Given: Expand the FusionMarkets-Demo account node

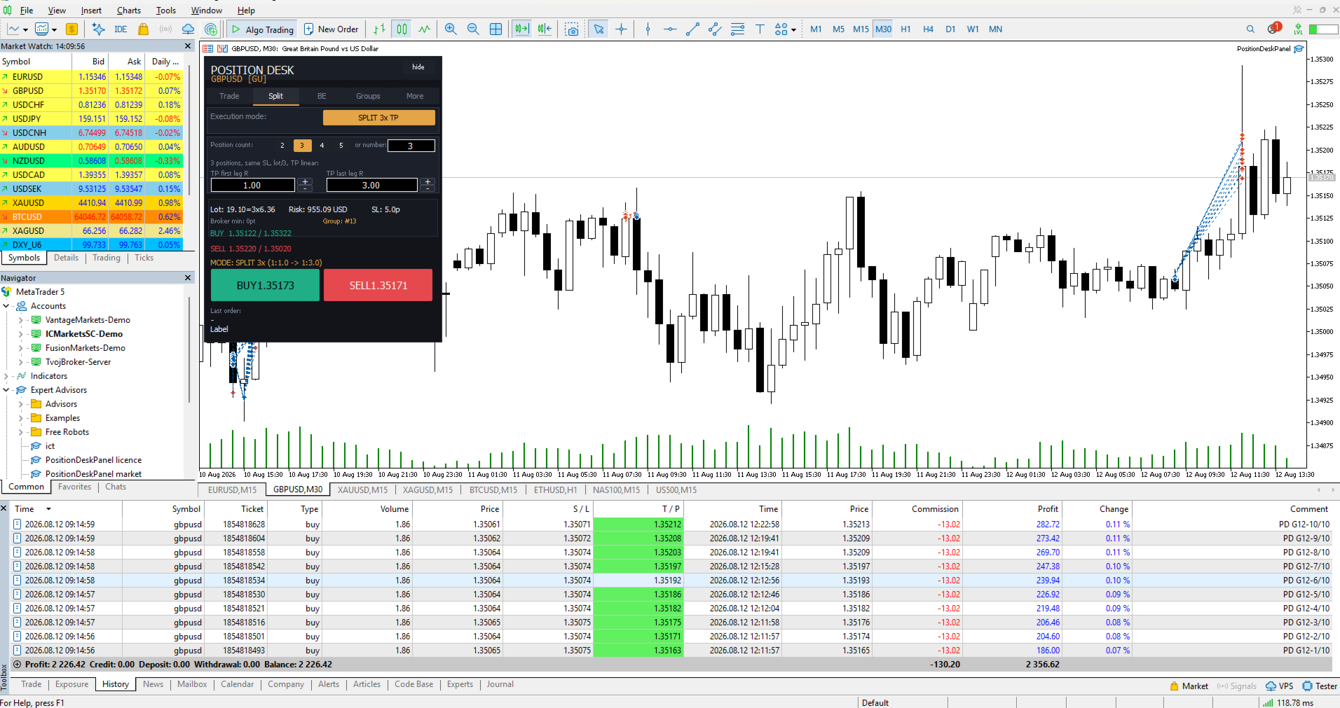Looking at the screenshot, I should (x=21, y=348).
